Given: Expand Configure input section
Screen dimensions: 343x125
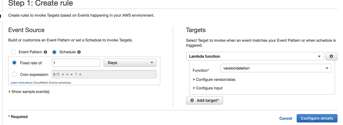Looking at the screenshot, I should pos(208,88).
